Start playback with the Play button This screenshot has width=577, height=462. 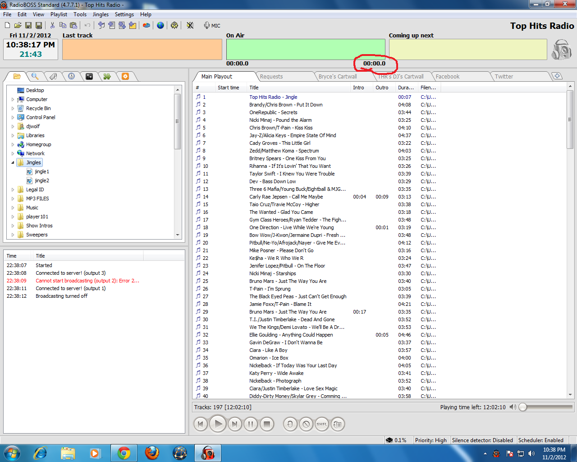pyautogui.click(x=218, y=424)
